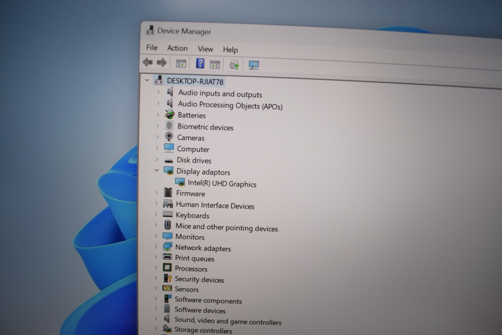Click the Mice and other pointing devices icon
The image size is (502, 335).
click(168, 225)
